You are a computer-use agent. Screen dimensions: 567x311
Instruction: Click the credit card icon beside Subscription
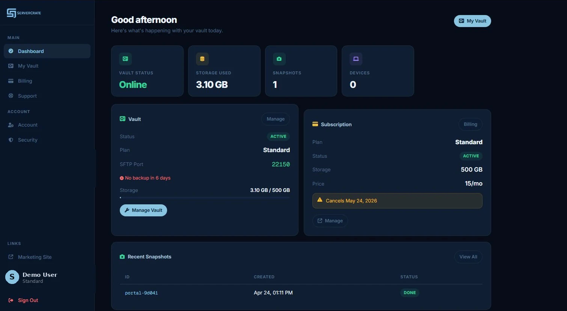pos(315,124)
